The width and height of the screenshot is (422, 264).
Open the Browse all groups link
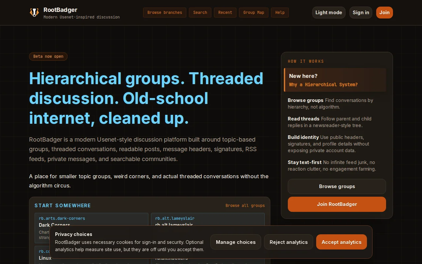pos(245,206)
